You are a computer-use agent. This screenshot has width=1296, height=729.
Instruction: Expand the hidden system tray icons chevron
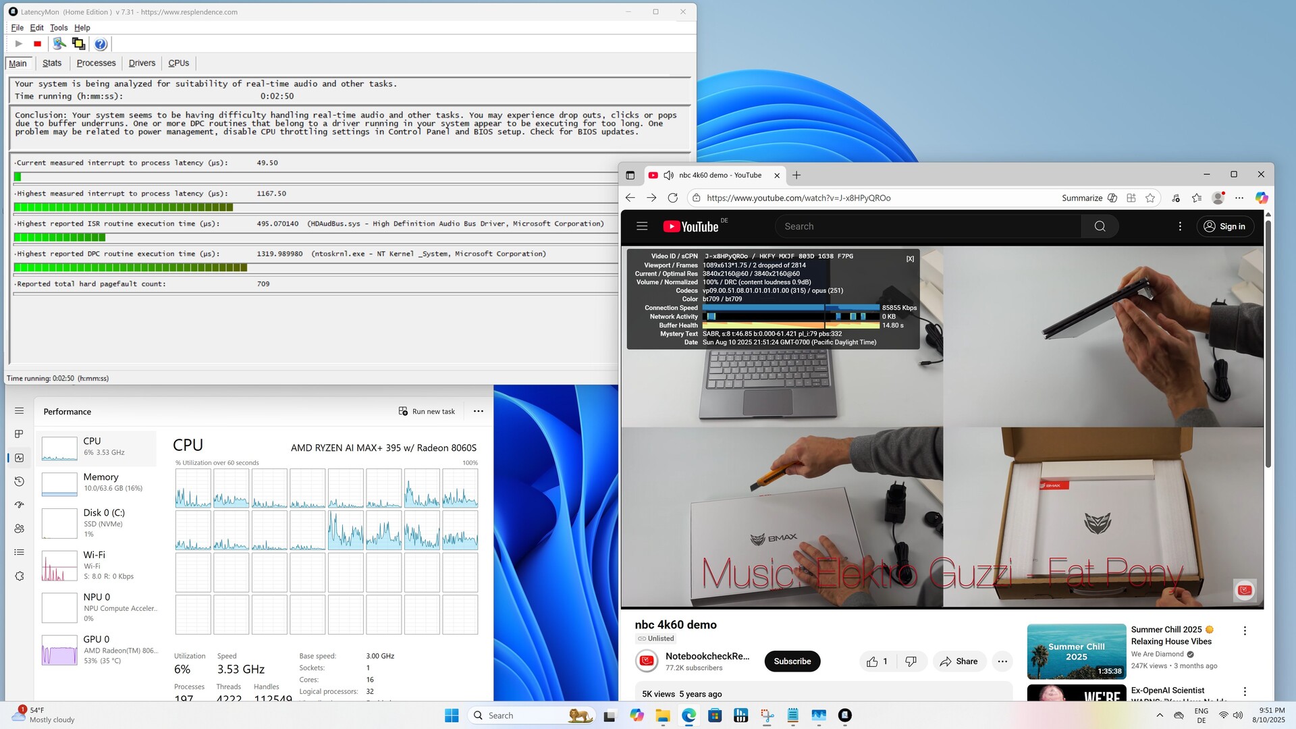tap(1160, 715)
